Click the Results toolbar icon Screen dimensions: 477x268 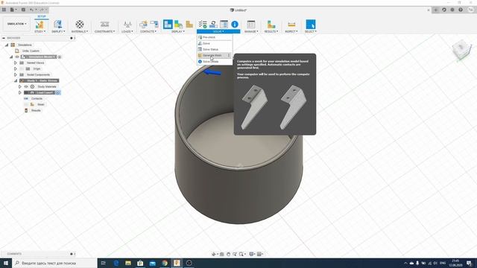click(x=271, y=24)
